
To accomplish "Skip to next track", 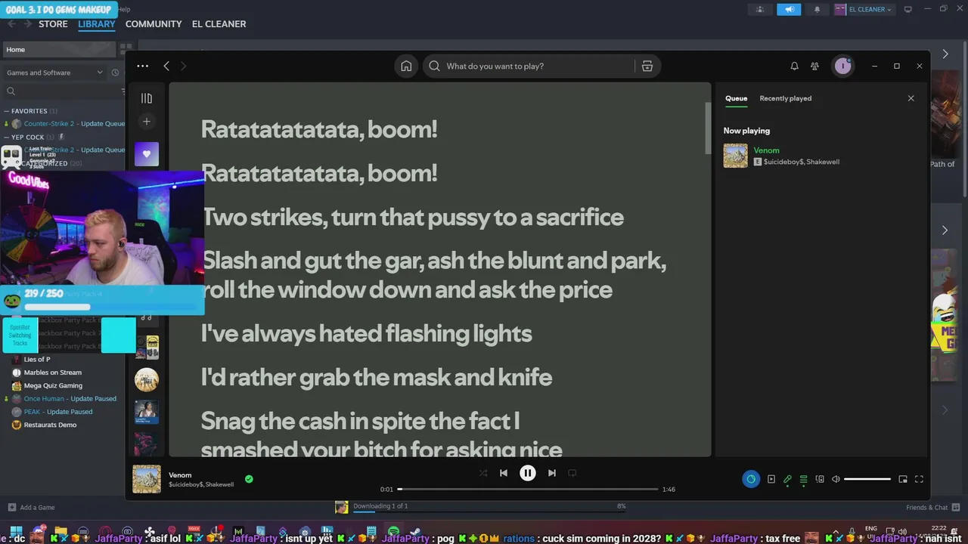I will (x=552, y=473).
